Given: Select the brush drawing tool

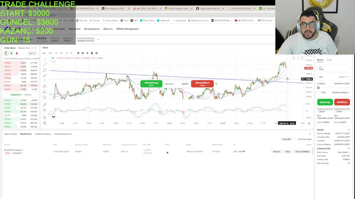Looking at the screenshot, I should 45,75.
